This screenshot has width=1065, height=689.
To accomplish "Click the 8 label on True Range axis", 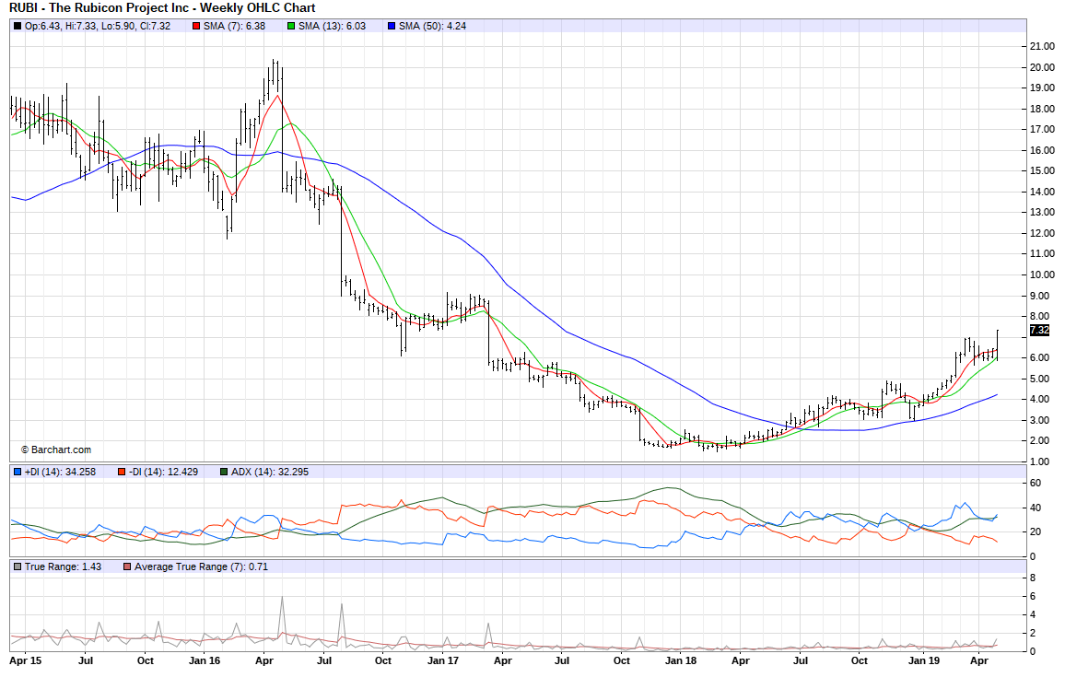I will click(1033, 578).
